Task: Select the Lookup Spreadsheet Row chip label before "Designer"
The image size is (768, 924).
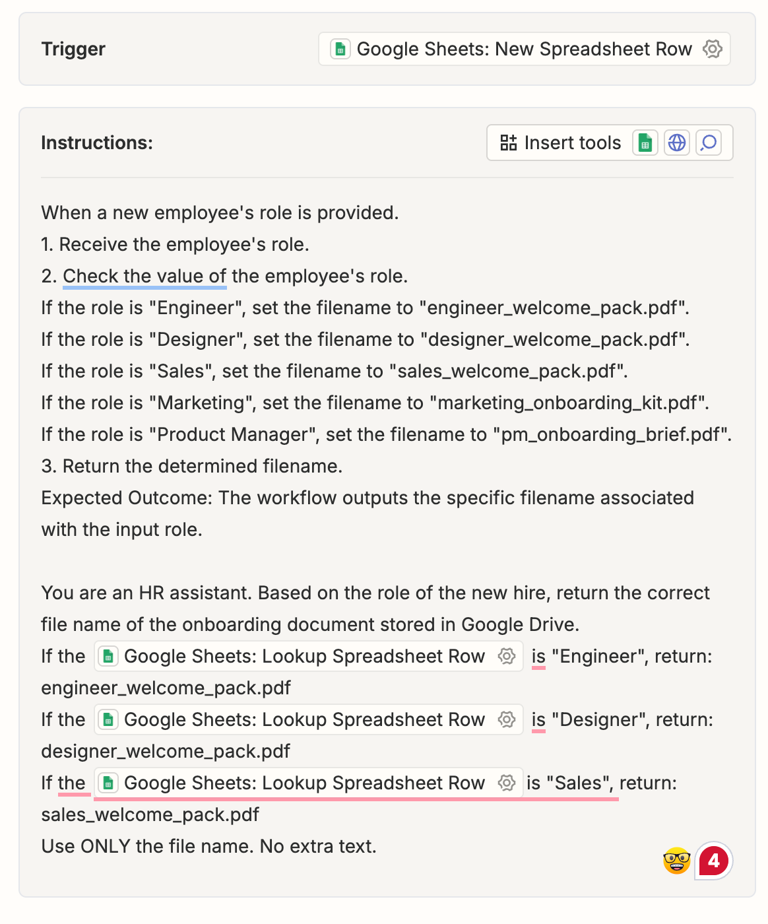Action: (304, 719)
